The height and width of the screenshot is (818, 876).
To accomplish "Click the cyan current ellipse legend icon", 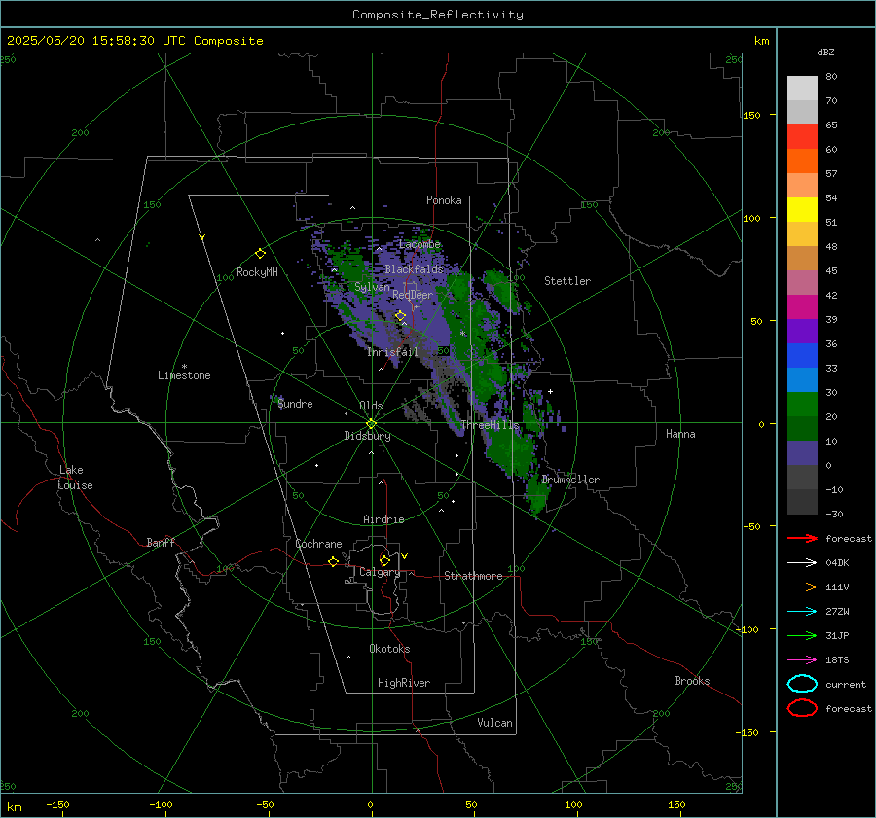I will [802, 684].
